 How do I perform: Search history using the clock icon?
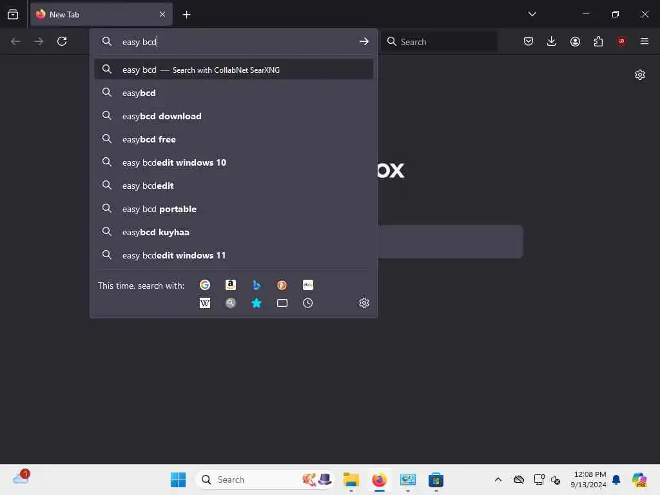308,303
